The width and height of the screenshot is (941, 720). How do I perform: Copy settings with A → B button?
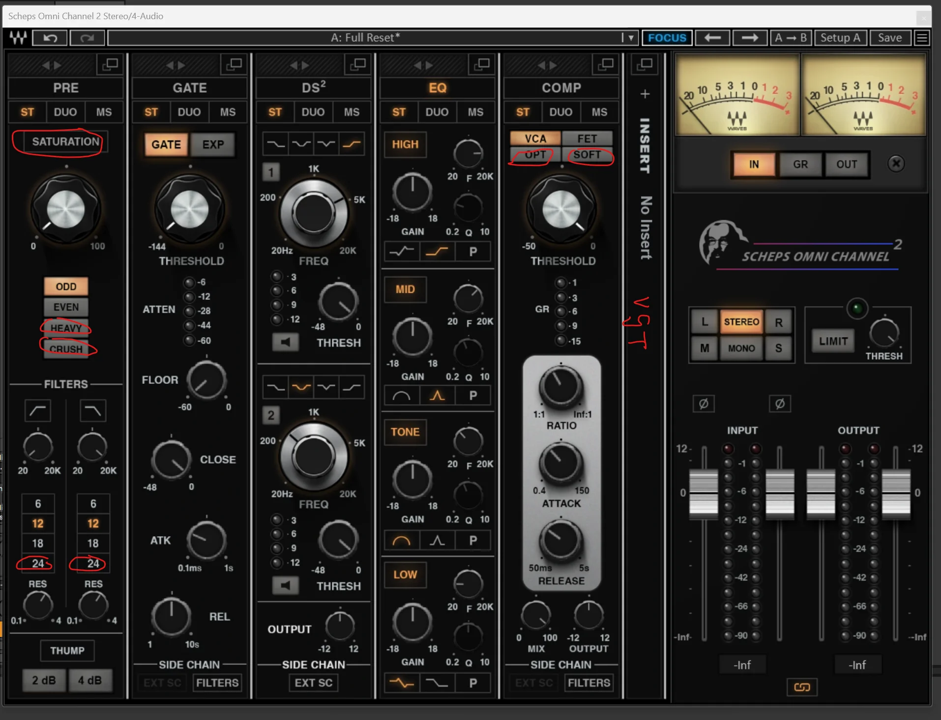pos(791,38)
